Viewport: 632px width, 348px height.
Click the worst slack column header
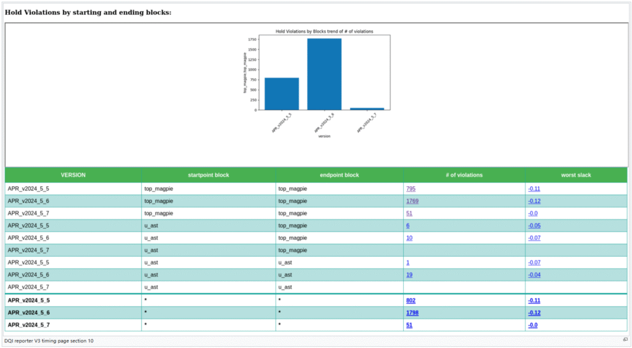(x=576, y=175)
